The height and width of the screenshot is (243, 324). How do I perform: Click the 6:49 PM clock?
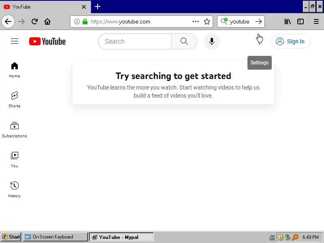coord(310,237)
